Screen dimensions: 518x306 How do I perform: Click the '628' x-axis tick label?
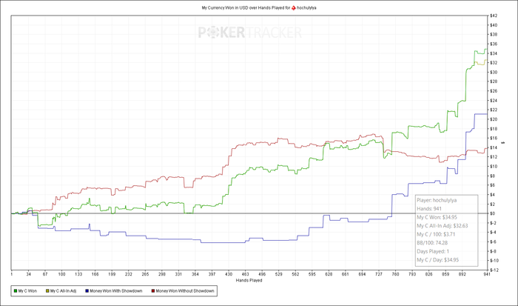[x=329, y=274]
